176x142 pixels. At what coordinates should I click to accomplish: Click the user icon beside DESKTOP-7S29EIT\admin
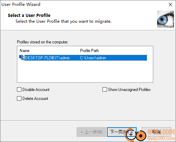21,58
